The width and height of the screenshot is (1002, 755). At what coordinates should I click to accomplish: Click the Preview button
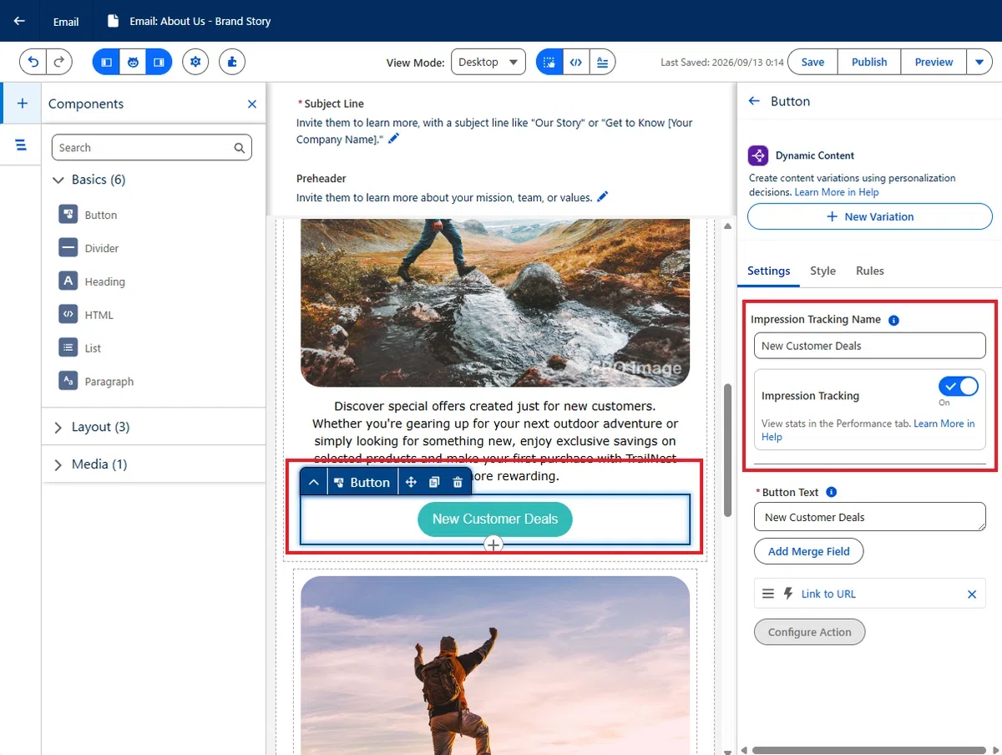[934, 62]
